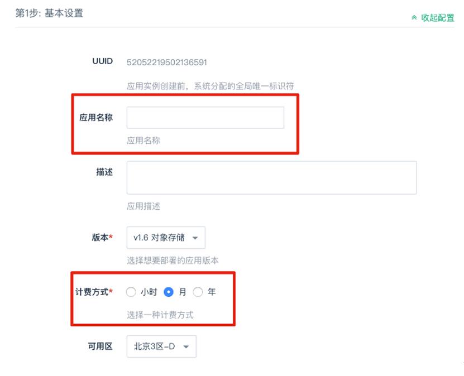Click the 年 label text
Viewport: 464px width, 376px height.
212,292
